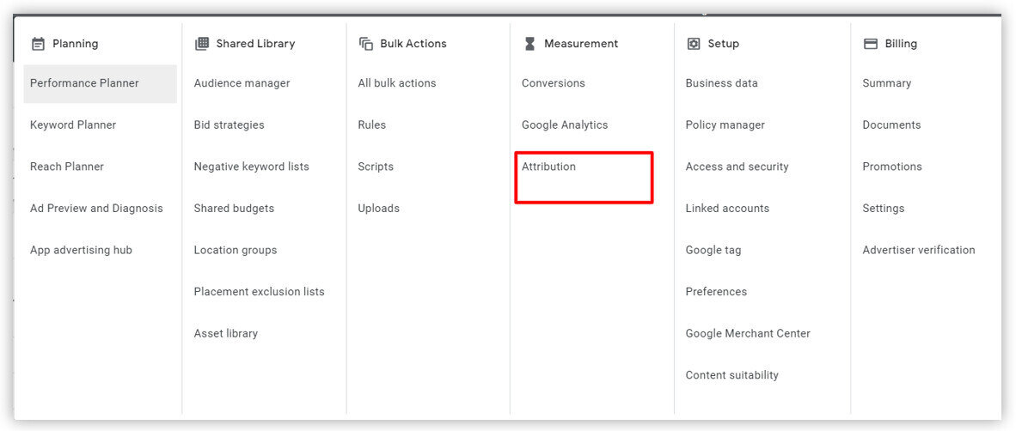Viewport: 1016px width, 431px height.
Task: Go to Preferences
Action: pos(716,291)
